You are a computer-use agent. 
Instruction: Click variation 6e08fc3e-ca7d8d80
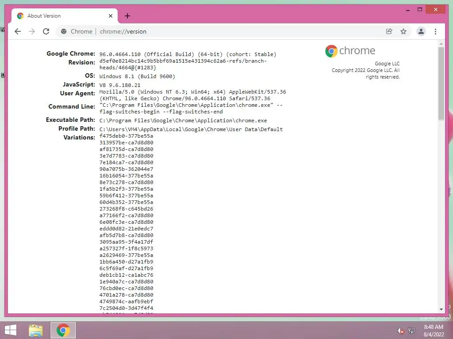[126, 222]
